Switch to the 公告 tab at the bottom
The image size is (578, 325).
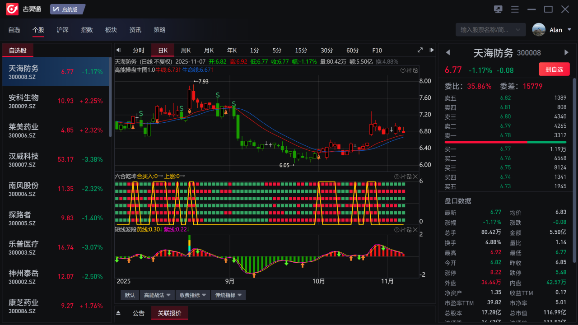(x=139, y=312)
